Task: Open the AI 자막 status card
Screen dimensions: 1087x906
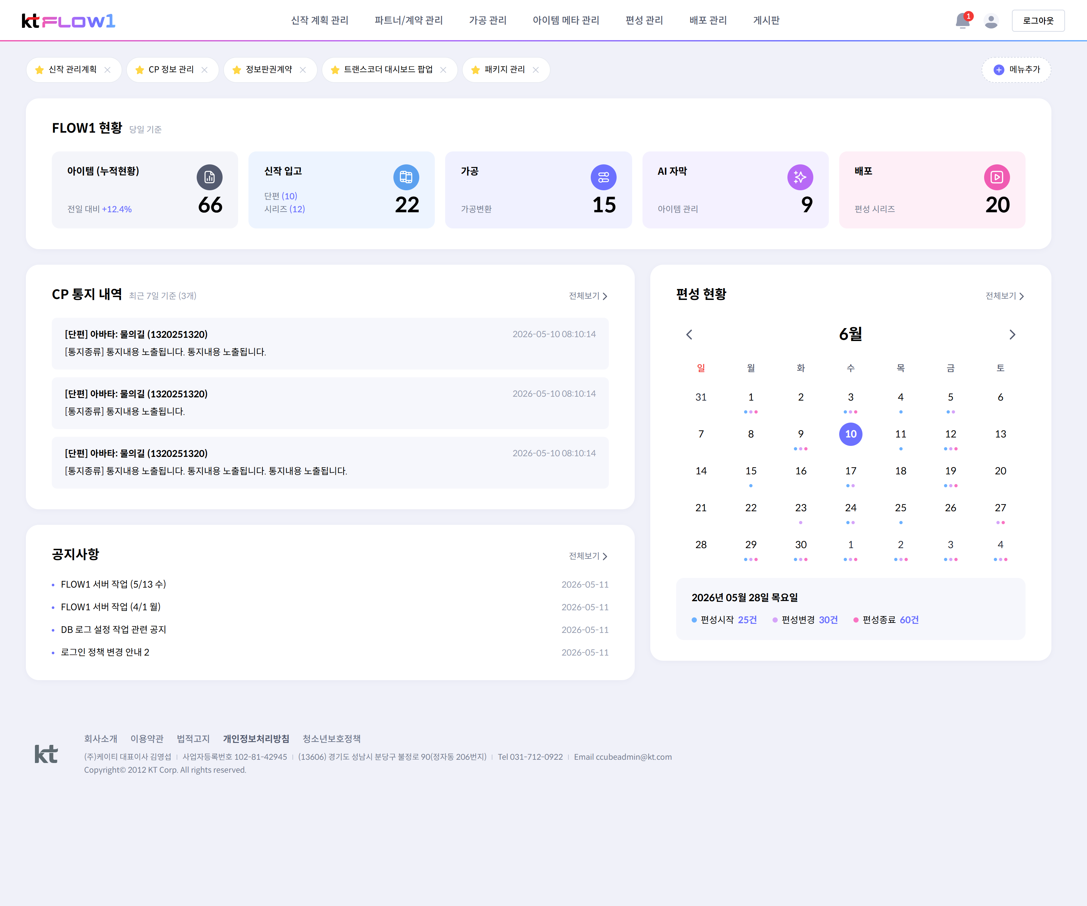Action: click(x=735, y=190)
